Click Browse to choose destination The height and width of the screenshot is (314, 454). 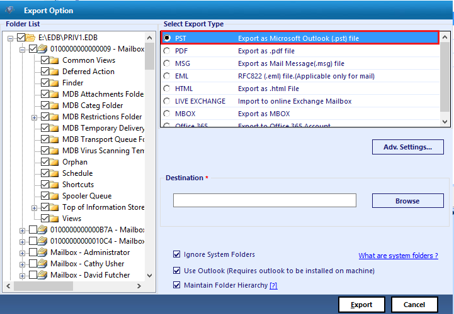[407, 201]
